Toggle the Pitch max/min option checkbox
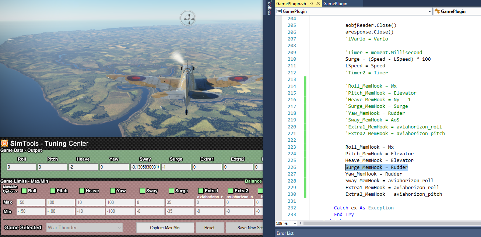 point(53,191)
